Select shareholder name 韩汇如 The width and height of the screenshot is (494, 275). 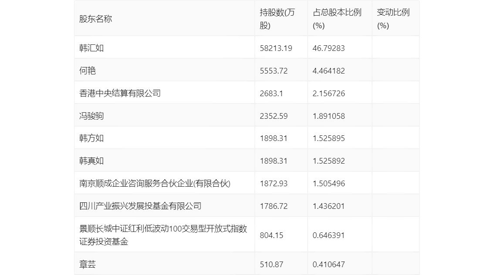91,48
